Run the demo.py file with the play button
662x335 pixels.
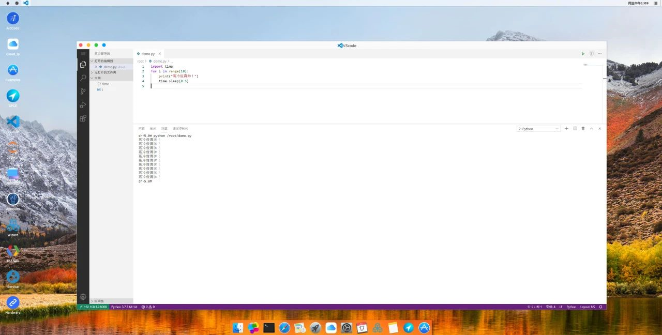click(583, 53)
